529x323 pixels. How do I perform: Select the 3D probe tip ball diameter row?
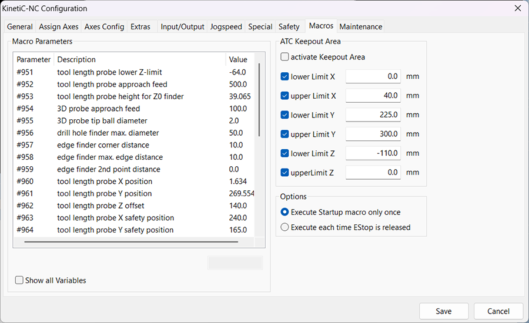coord(134,121)
